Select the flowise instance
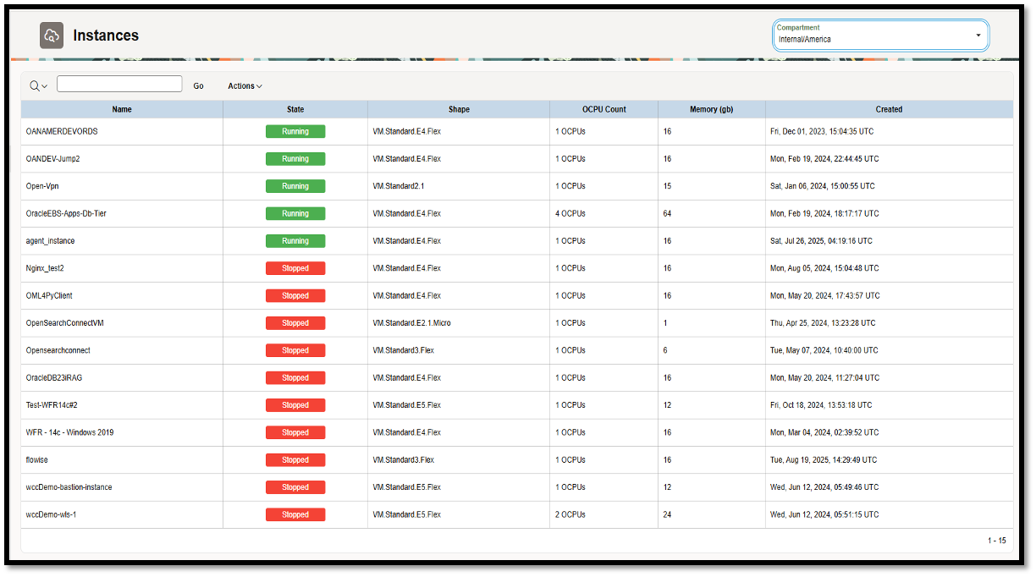The height and width of the screenshot is (577, 1036). coord(36,459)
